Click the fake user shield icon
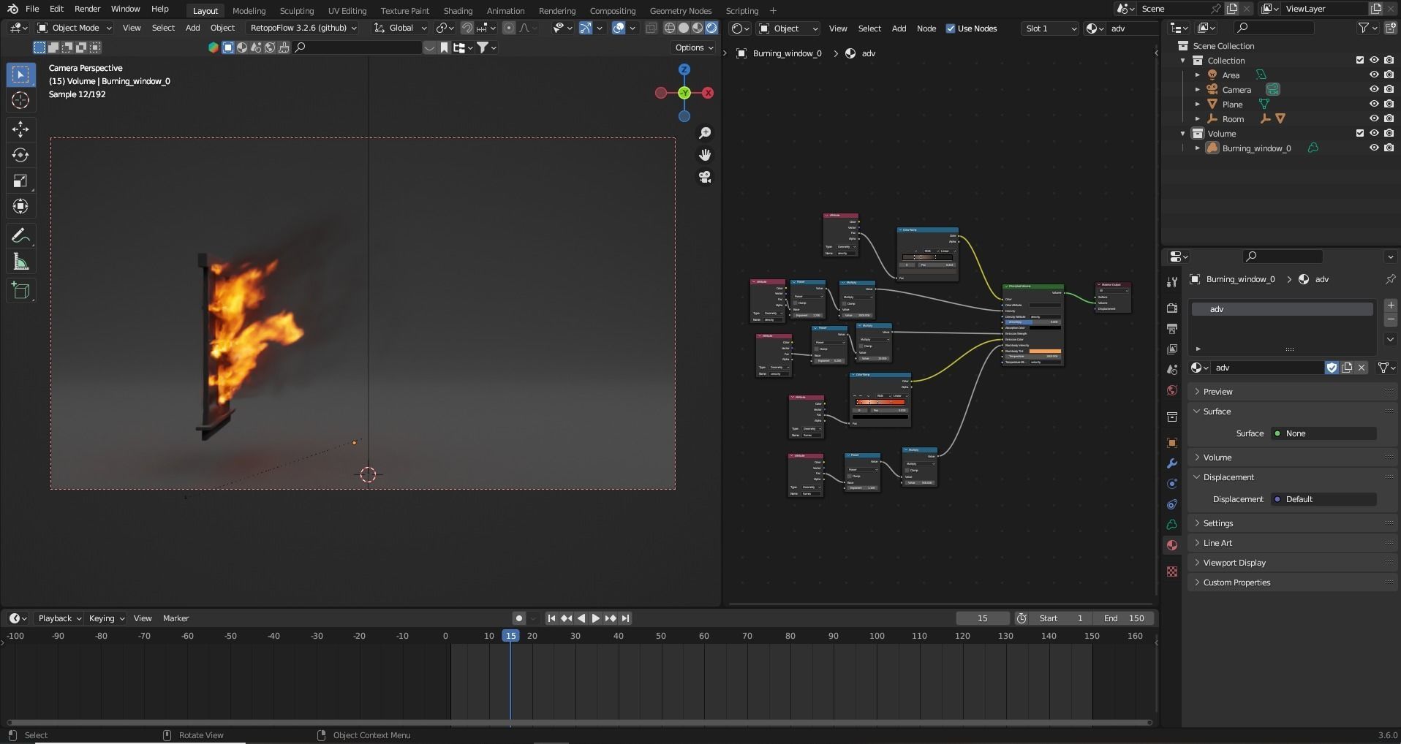Viewport: 1401px width, 744px height. click(1332, 368)
